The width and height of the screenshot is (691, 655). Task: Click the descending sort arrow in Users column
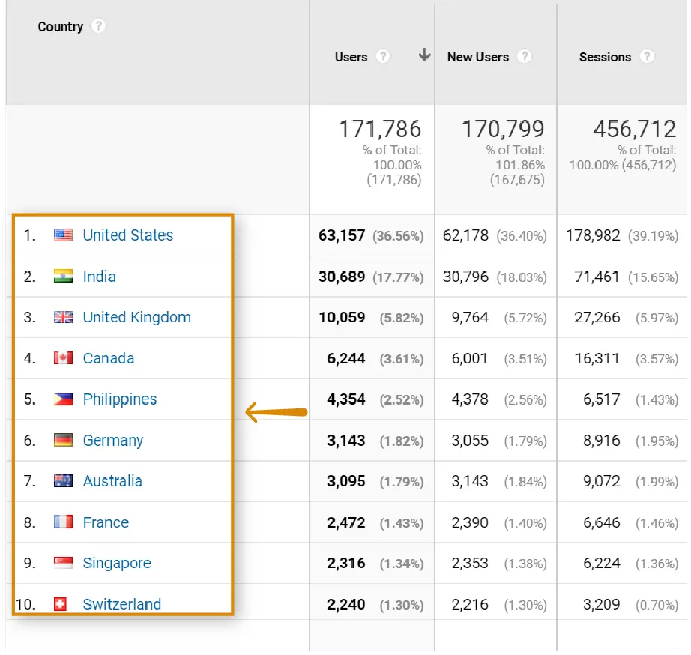424,55
